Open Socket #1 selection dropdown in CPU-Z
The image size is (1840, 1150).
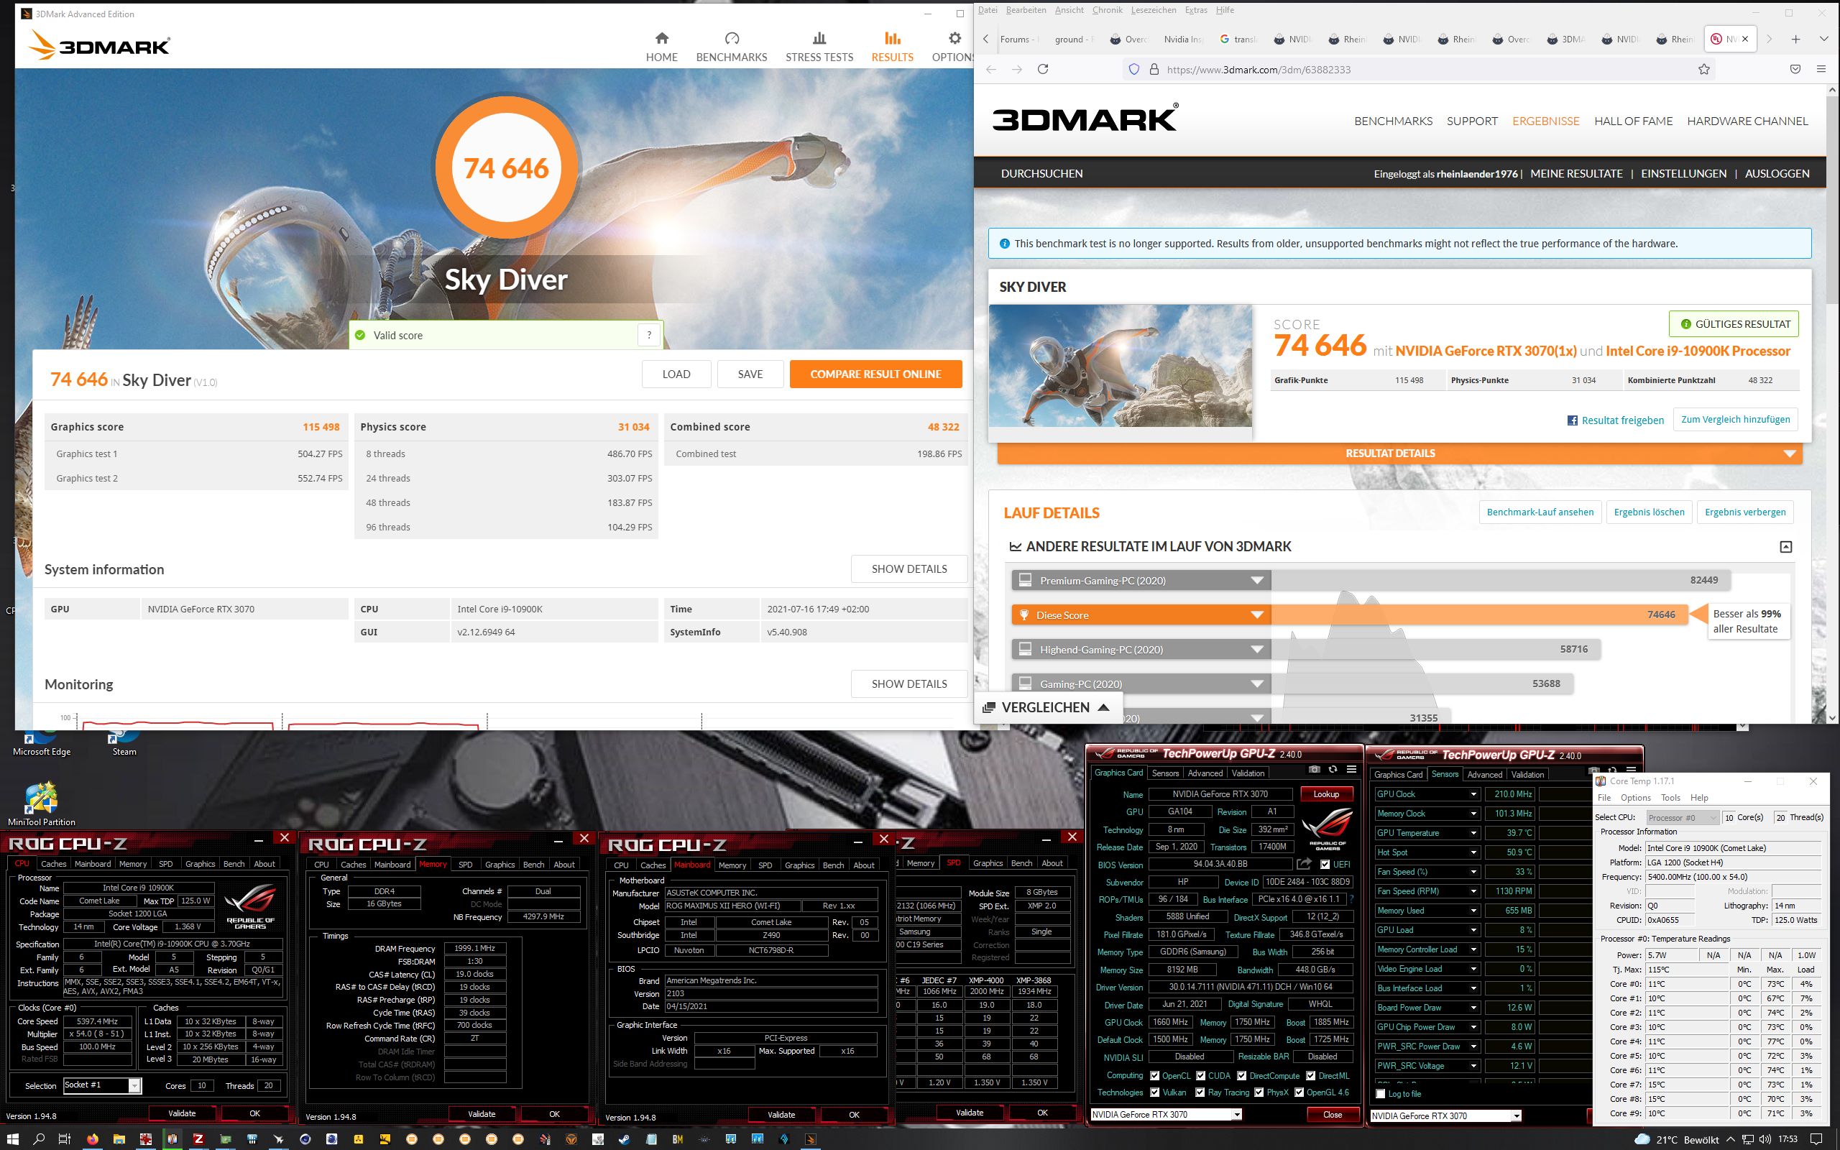[x=134, y=1085]
